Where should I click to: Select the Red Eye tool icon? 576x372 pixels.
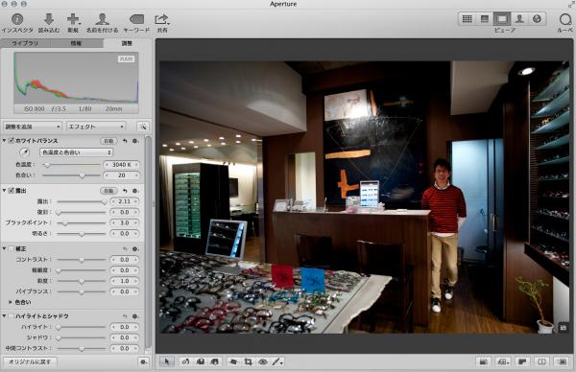(263, 361)
